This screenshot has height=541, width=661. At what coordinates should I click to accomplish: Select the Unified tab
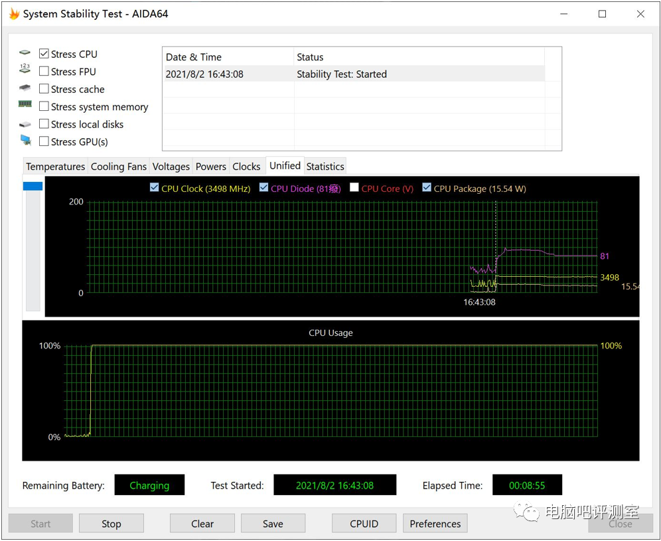(x=285, y=165)
